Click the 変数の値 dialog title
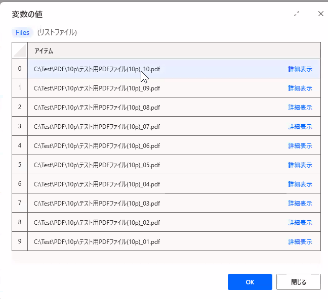Image resolution: width=328 pixels, height=299 pixels. 27,14
